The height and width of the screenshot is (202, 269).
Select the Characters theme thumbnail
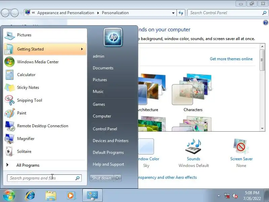[x=192, y=89]
